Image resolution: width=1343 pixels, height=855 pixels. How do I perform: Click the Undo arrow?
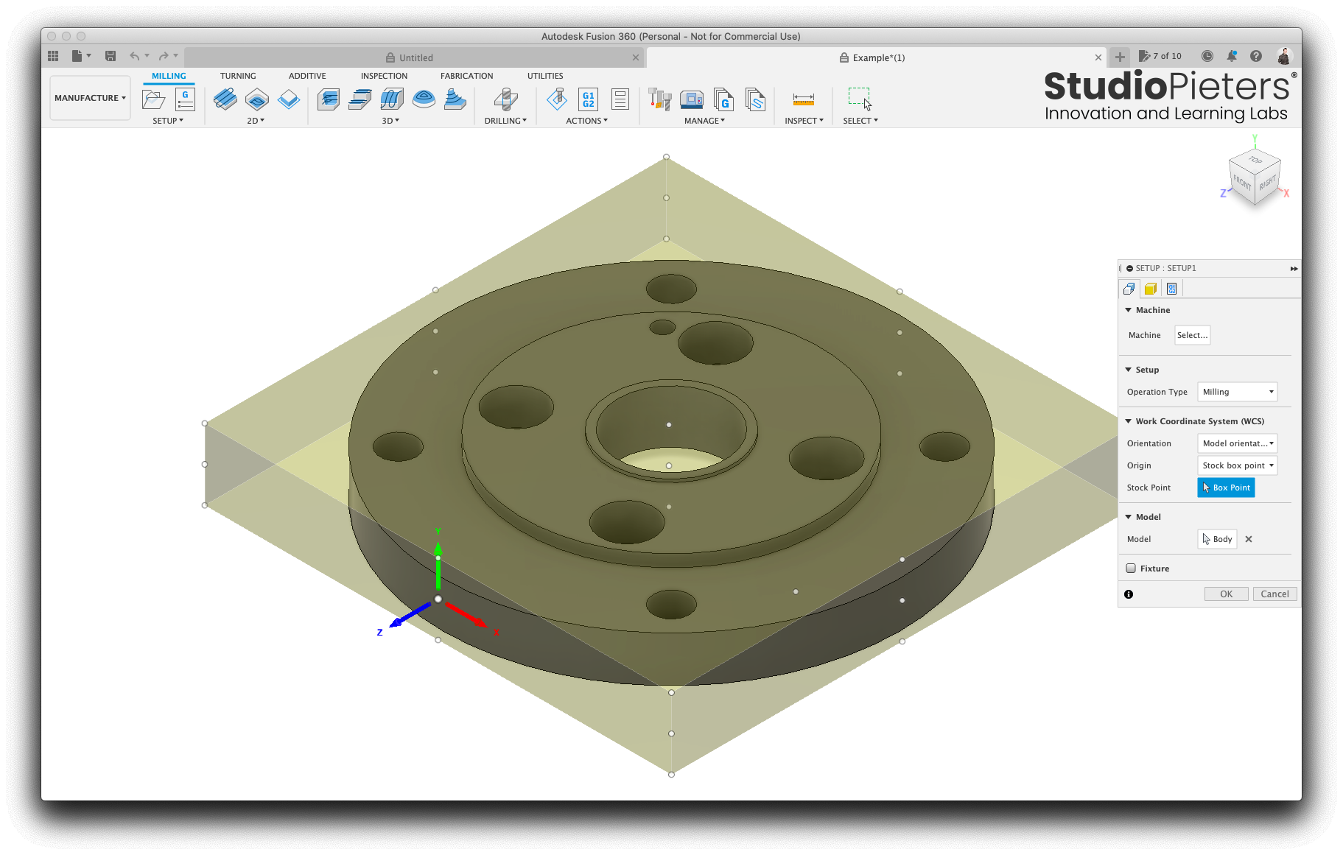click(134, 56)
